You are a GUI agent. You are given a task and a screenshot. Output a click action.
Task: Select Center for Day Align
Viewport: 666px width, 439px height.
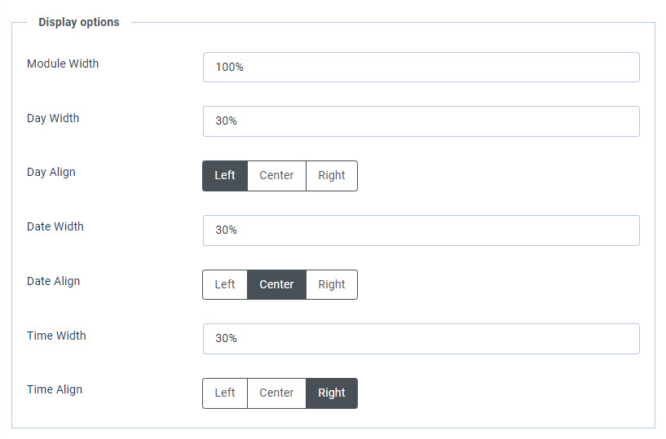point(276,176)
